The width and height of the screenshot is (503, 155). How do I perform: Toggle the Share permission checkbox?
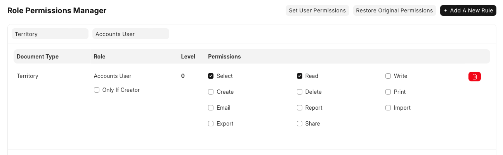(x=300, y=124)
